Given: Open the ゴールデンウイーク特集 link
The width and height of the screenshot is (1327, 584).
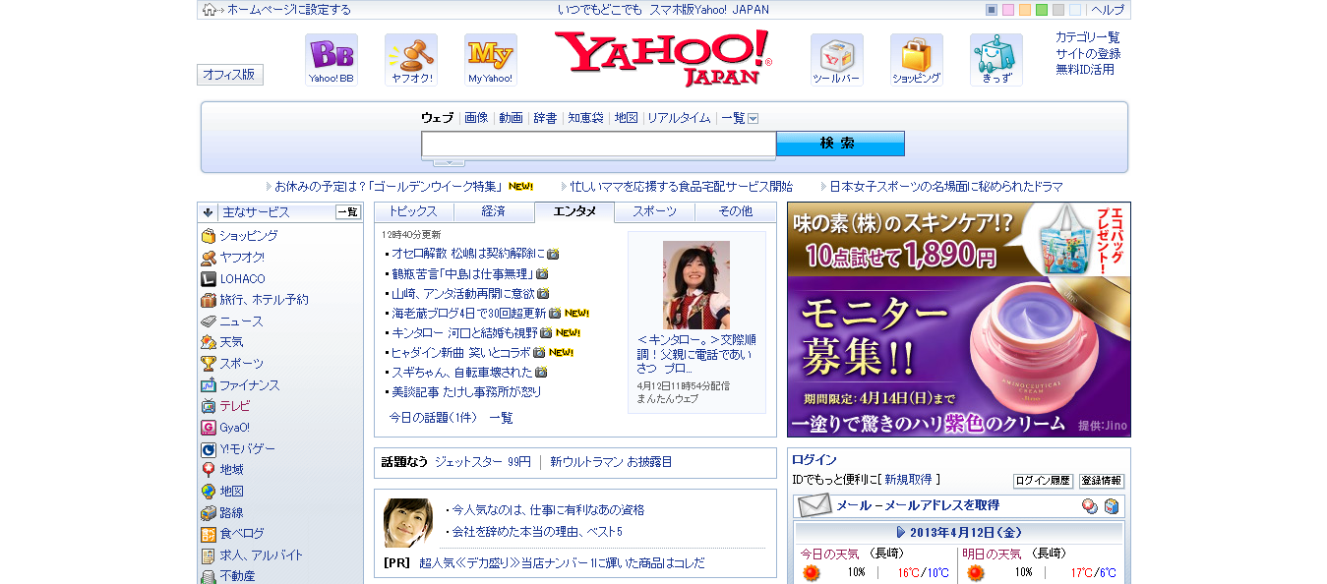Looking at the screenshot, I should [389, 186].
